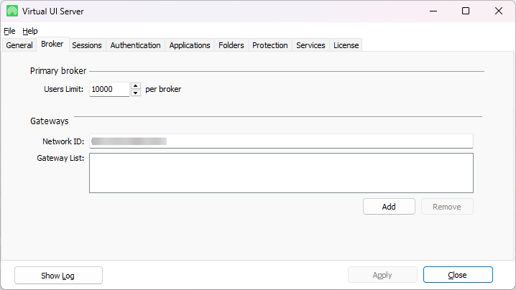Screen dimensions: 516x290
Task: Click into the Users Limit value field
Action: coord(109,90)
